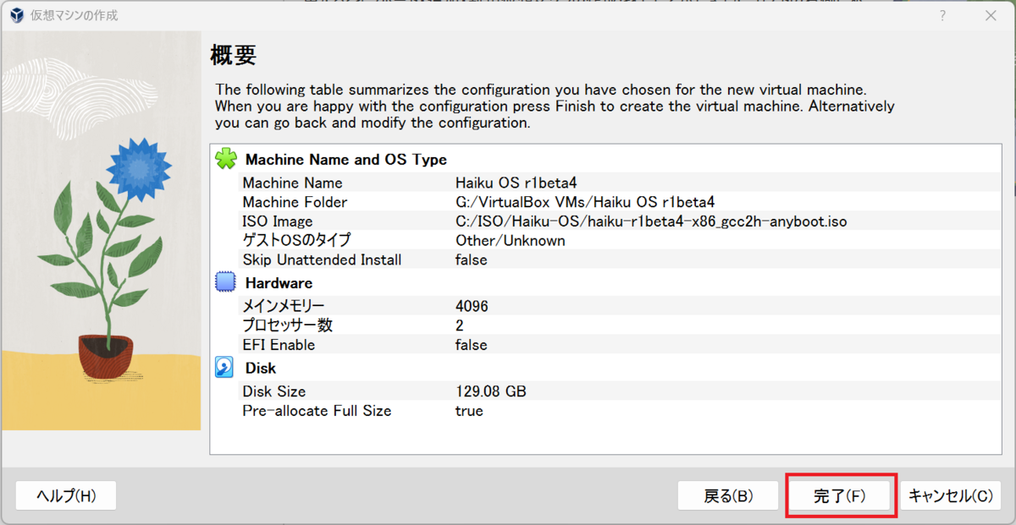The width and height of the screenshot is (1016, 525).
Task: Click the processor count value 2
Action: pyautogui.click(x=460, y=325)
